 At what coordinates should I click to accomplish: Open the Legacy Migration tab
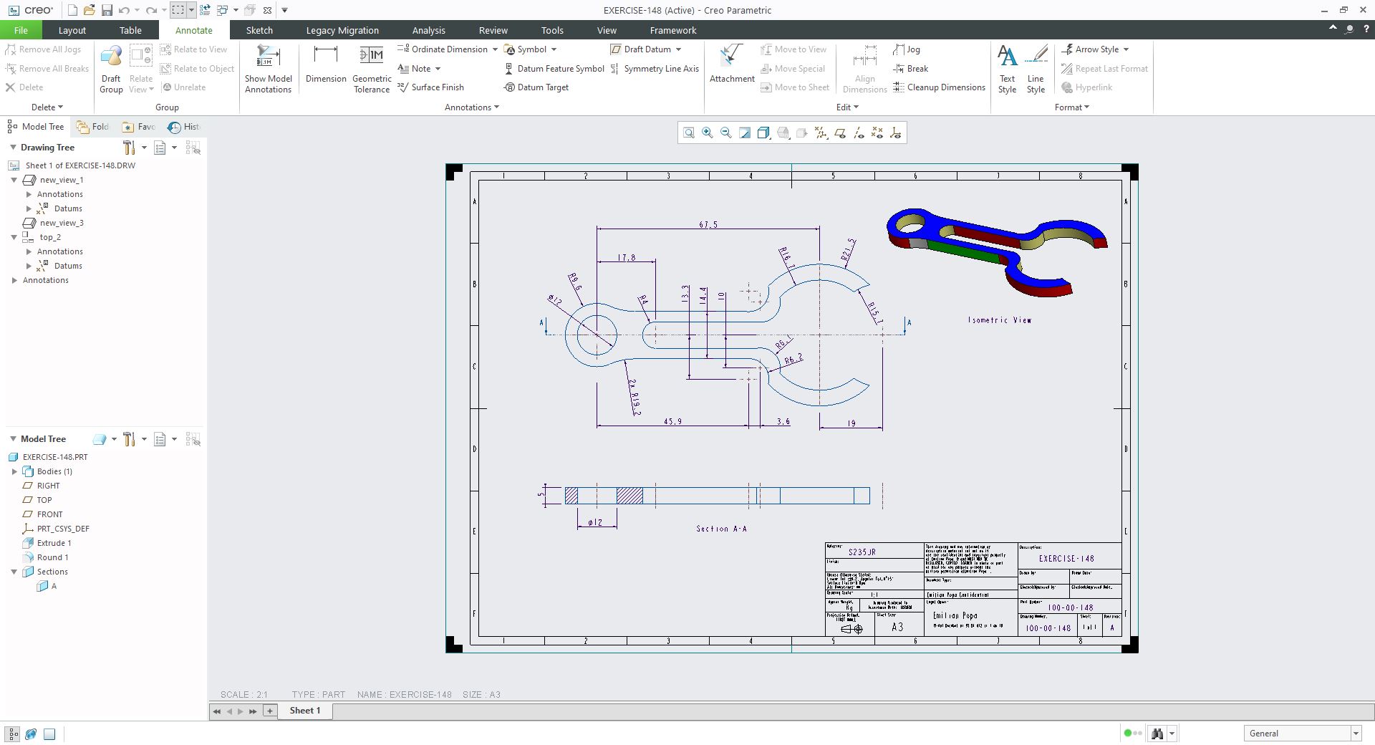[x=342, y=30]
